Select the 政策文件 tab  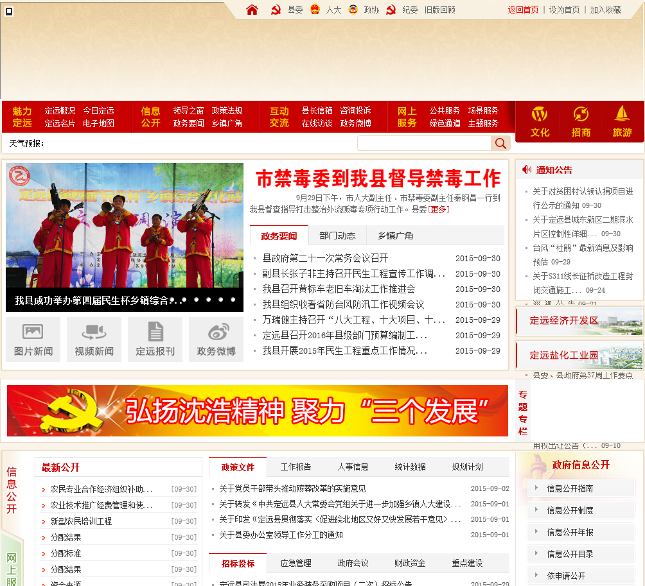[x=238, y=467]
